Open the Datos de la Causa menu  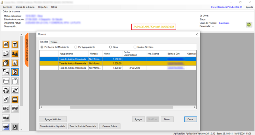(x=25, y=7)
